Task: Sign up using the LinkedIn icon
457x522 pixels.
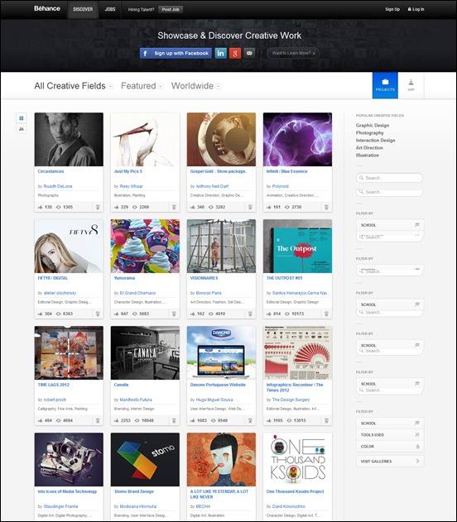Action: [220, 53]
